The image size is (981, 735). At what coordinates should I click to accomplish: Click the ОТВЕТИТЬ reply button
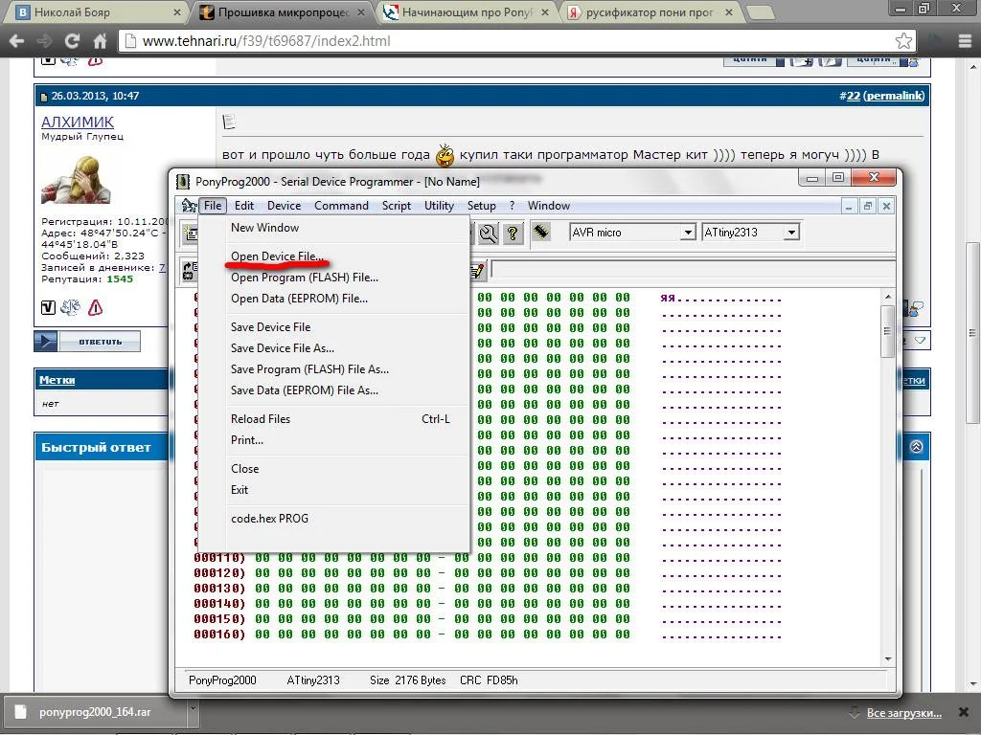87,342
